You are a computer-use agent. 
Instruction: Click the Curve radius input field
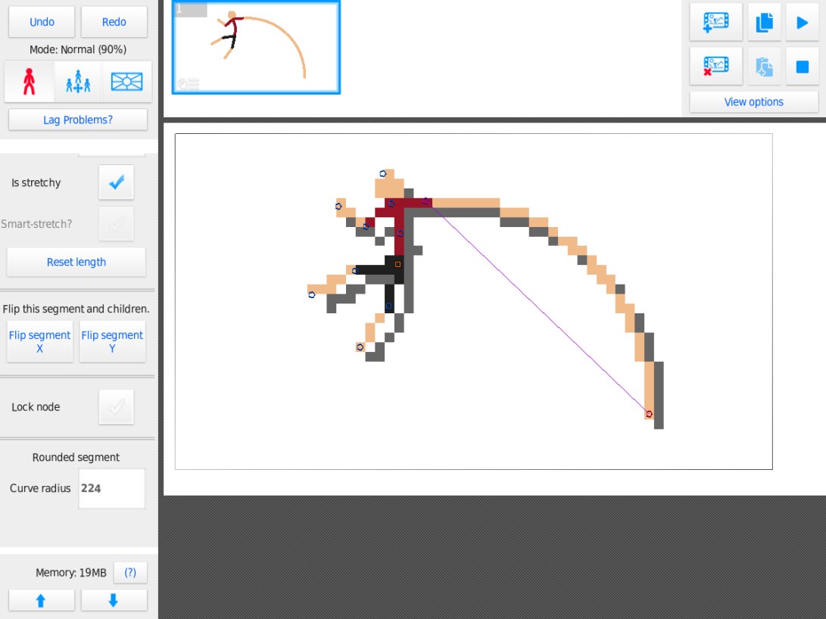click(112, 488)
